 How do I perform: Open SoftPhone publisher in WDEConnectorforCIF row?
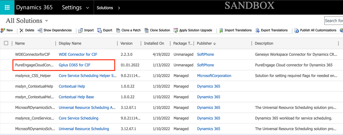tap(206, 54)
